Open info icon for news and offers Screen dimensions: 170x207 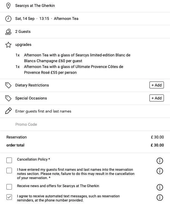[160, 187]
